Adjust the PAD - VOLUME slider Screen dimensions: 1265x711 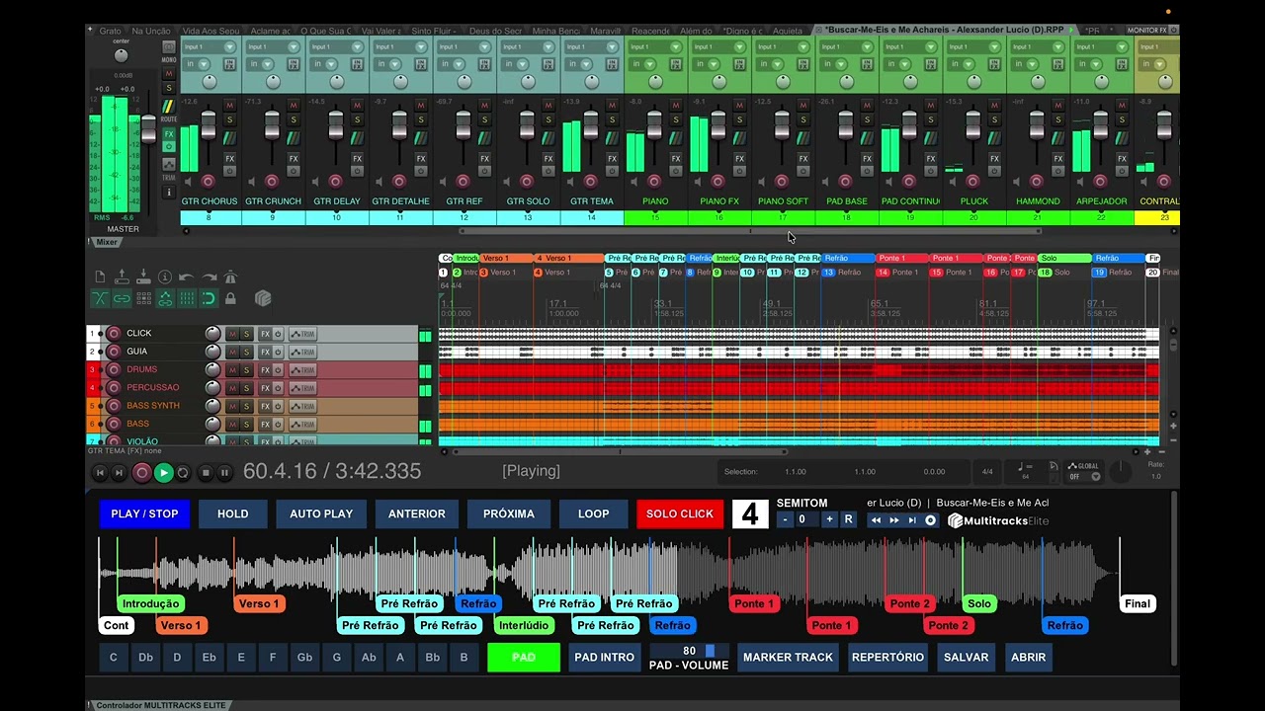(689, 652)
